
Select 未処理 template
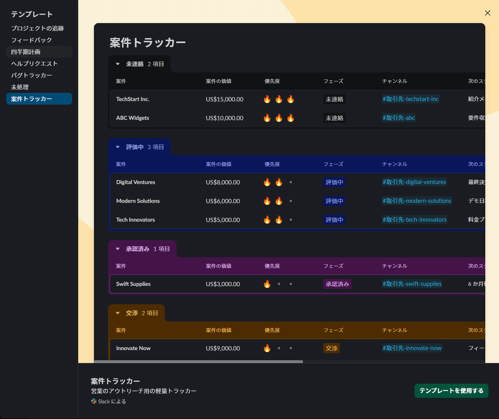[x=39, y=87]
